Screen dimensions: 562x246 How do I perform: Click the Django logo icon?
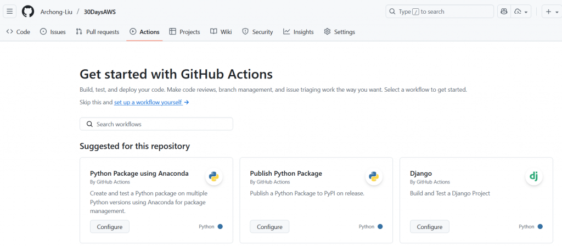coord(533,176)
